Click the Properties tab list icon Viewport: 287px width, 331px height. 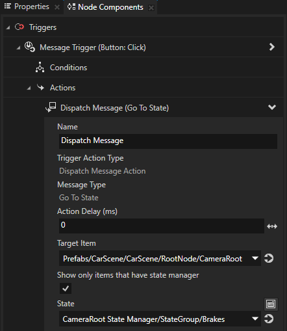8,7
